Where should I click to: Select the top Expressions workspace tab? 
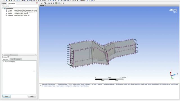coord(12,3)
